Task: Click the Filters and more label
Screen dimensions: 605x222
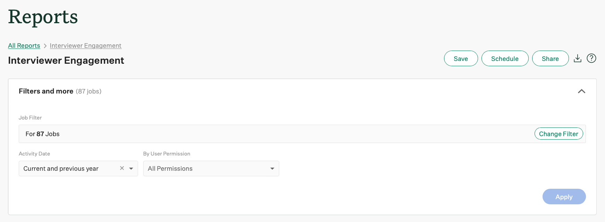Action: (x=46, y=91)
